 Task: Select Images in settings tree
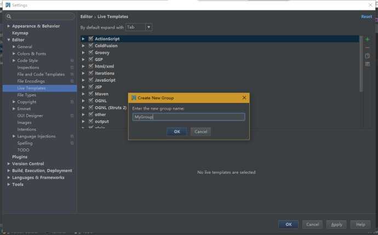(24, 123)
